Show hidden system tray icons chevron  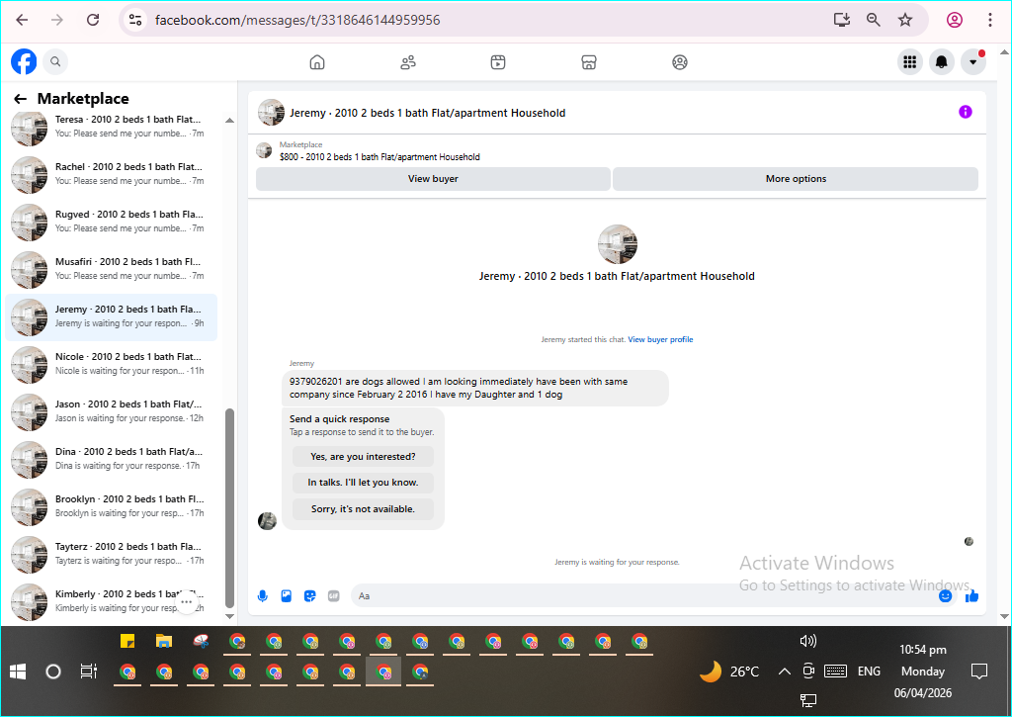click(x=784, y=672)
